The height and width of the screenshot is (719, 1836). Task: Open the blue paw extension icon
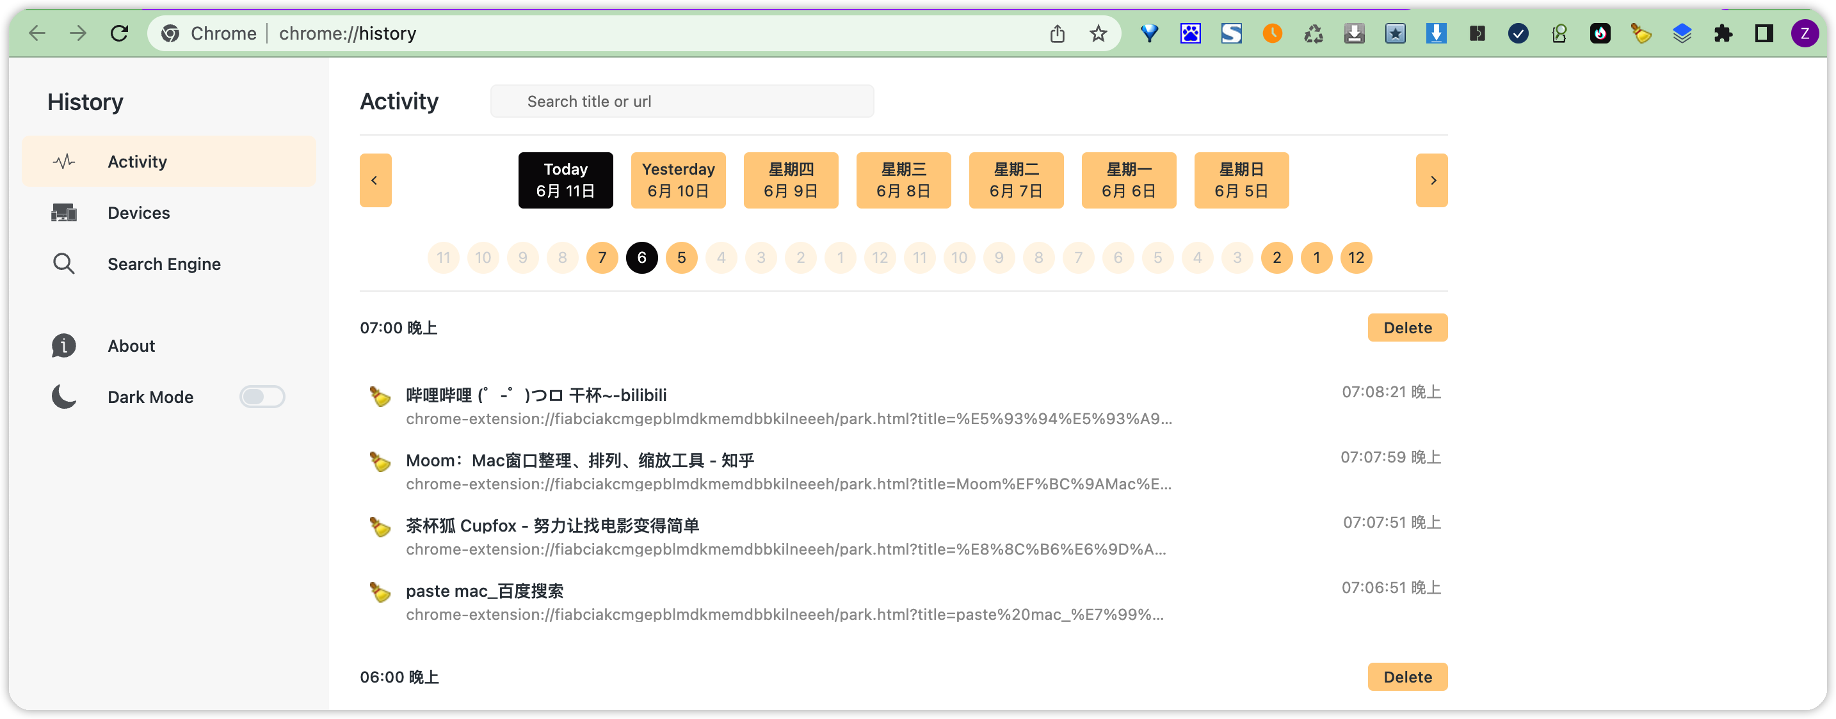click(x=1190, y=33)
